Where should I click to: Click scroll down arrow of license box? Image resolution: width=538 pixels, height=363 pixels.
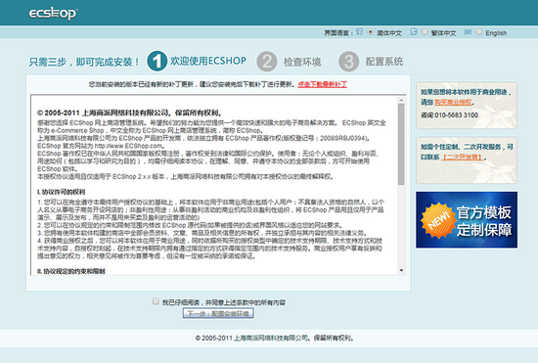pos(401,270)
